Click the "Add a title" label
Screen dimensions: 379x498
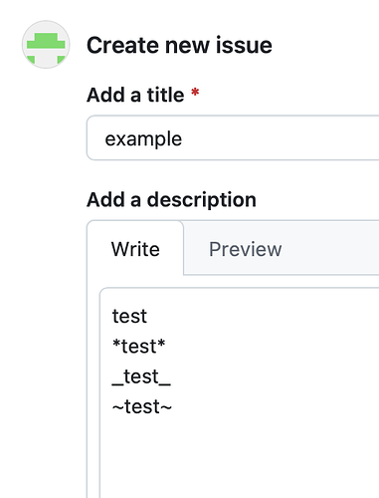point(135,95)
